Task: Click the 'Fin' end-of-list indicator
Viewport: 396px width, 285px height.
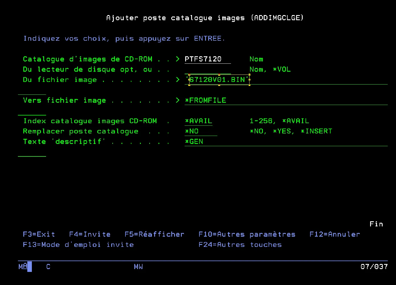Action: [376, 224]
